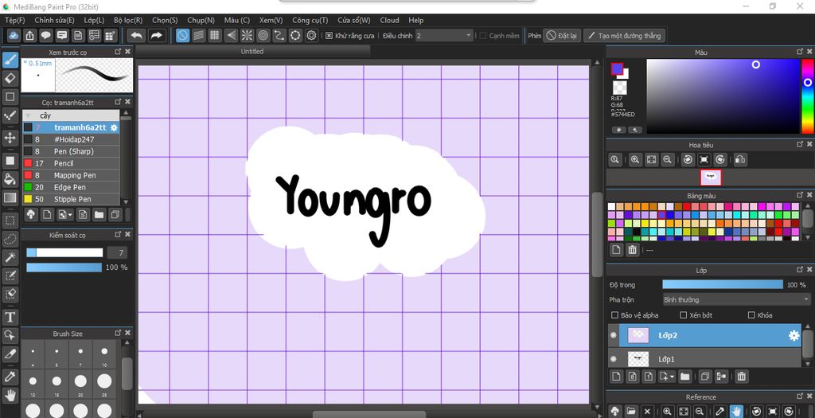
Task: Open brush type dropdown in brush panel
Action: click(x=66, y=214)
